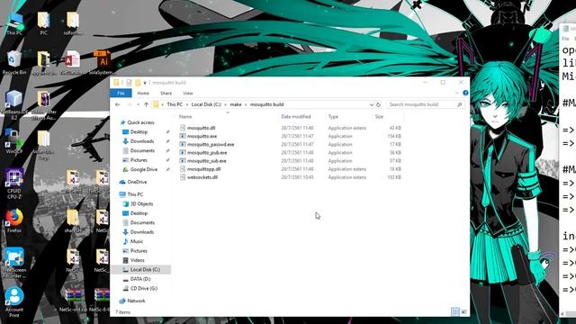The image size is (576, 324).
Task: Launch WinSCP desktop shortcut
Action: [x=14, y=141]
